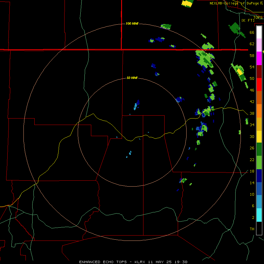Click the '[K FT]' units label
This screenshot has width=264, height=264.
[x=248, y=20]
